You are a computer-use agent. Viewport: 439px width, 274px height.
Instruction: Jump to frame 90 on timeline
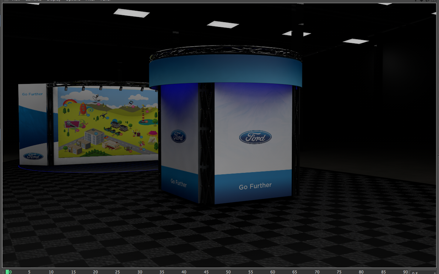click(x=405, y=272)
